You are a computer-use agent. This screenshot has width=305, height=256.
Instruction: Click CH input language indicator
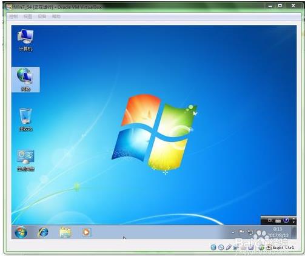(x=270, y=220)
